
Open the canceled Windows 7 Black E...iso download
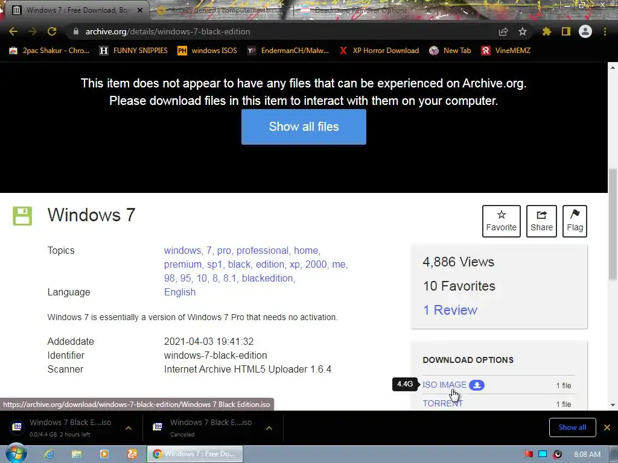[x=204, y=427]
